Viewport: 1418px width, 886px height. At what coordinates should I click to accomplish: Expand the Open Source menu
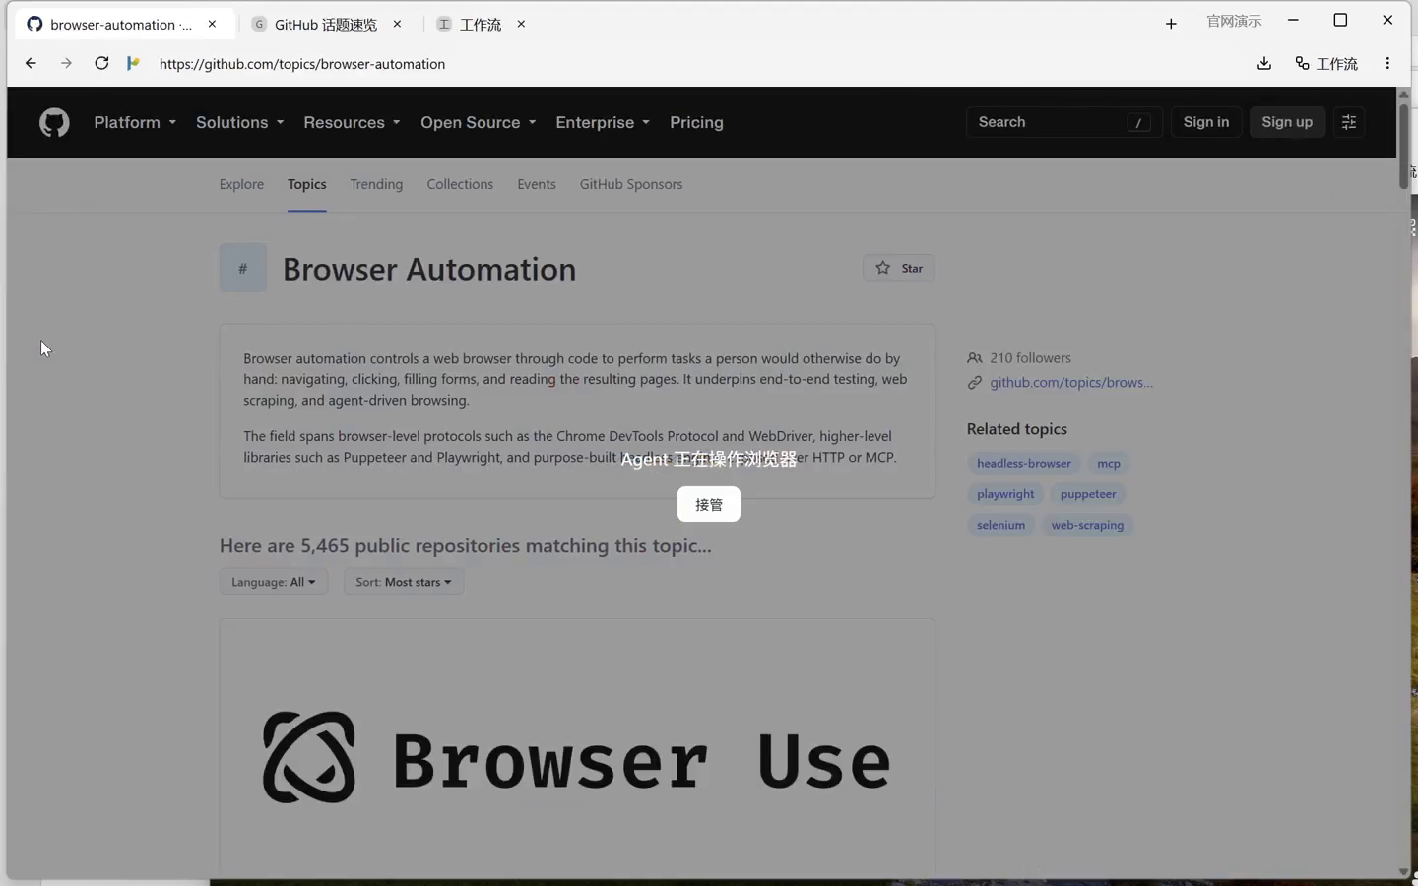(x=478, y=122)
